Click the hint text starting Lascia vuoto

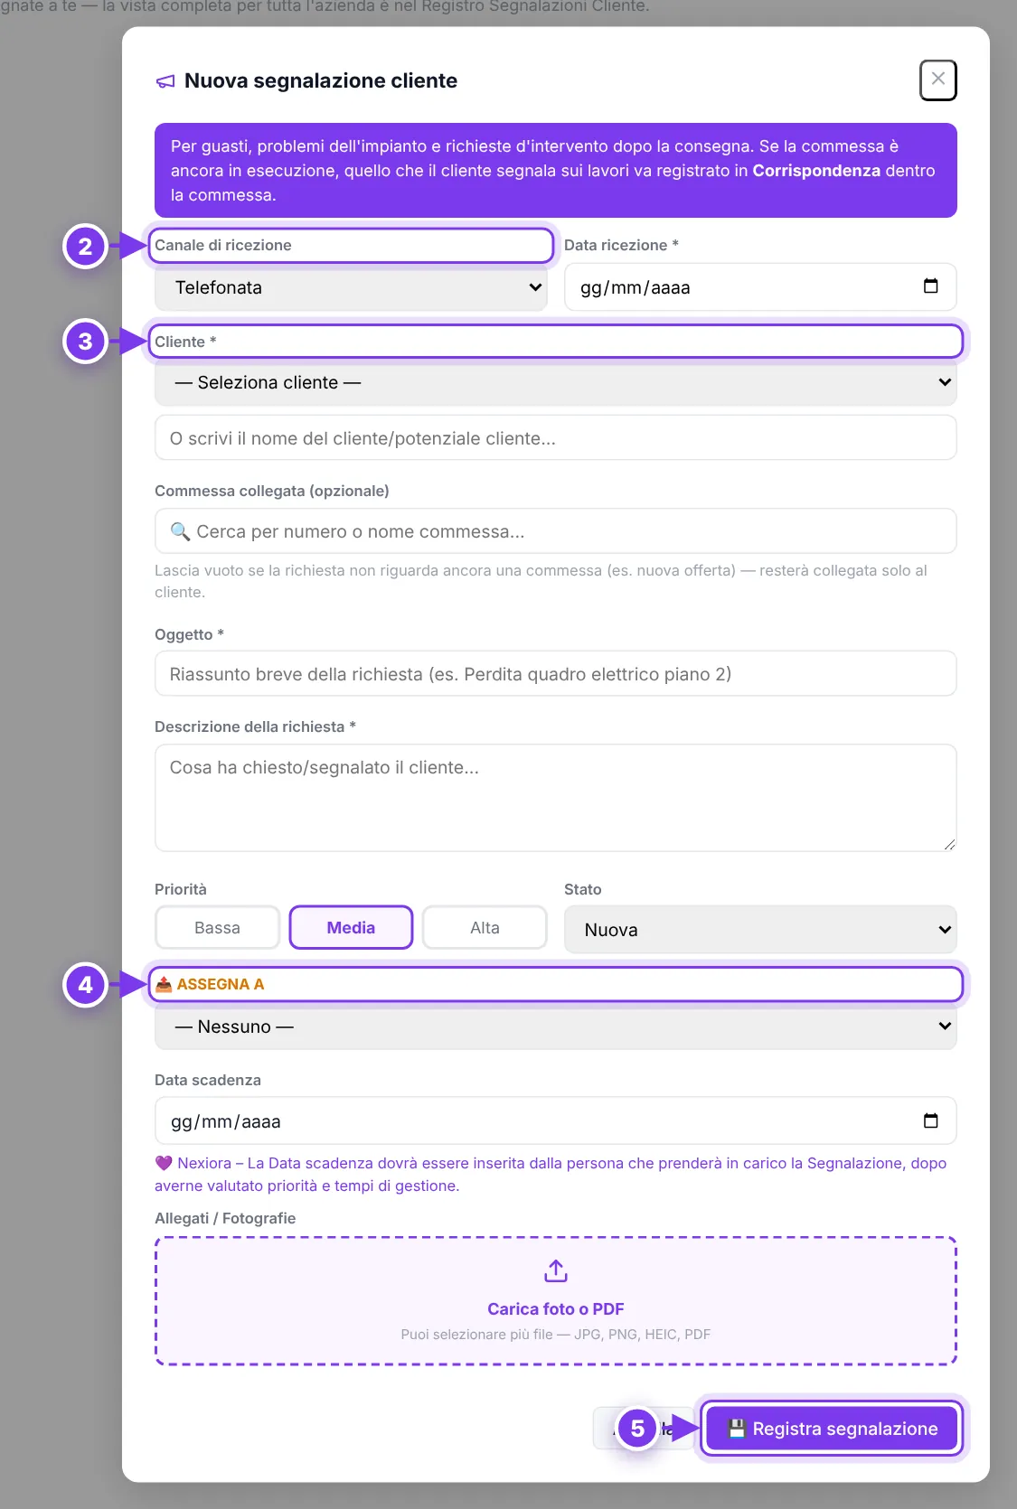541,581
